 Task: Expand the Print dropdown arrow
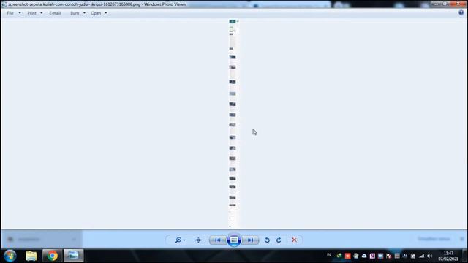(x=42, y=13)
